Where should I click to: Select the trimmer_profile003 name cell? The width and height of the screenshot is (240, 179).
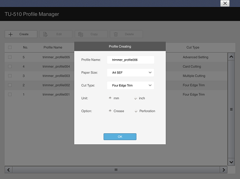tap(56, 76)
